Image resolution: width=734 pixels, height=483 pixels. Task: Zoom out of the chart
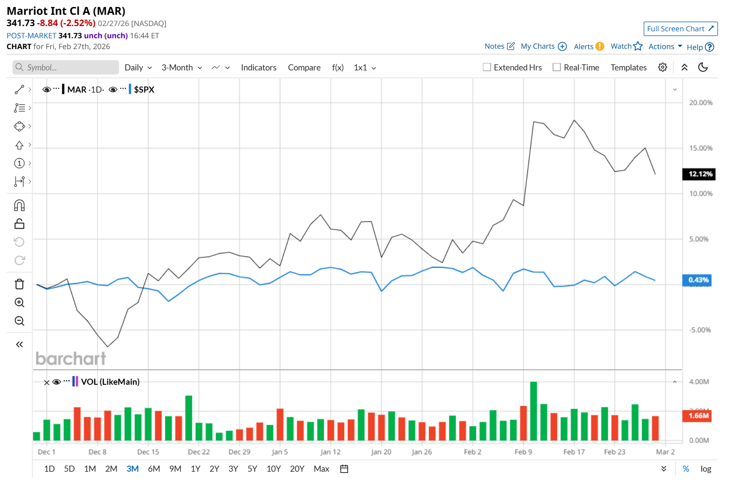pyautogui.click(x=19, y=320)
